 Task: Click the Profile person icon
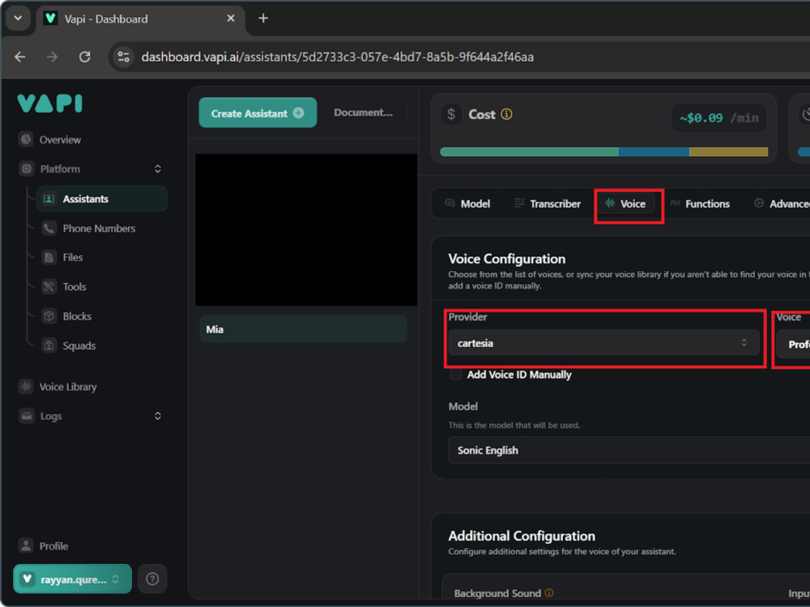26,545
